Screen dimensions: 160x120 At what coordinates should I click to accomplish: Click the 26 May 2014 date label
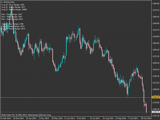pyautogui.click(x=57, y=118)
